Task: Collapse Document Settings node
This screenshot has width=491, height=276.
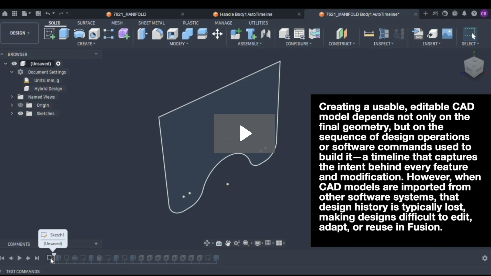Action: tap(12, 72)
